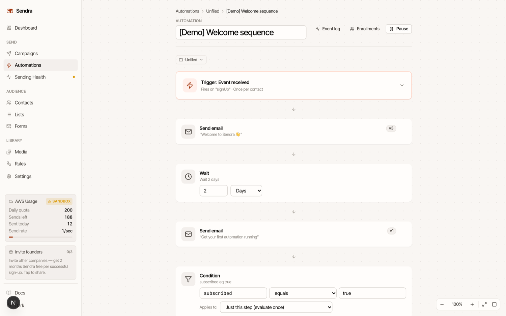Image resolution: width=506 pixels, height=316 pixels.
Task: Open the Invite founders card
Action: click(x=40, y=262)
